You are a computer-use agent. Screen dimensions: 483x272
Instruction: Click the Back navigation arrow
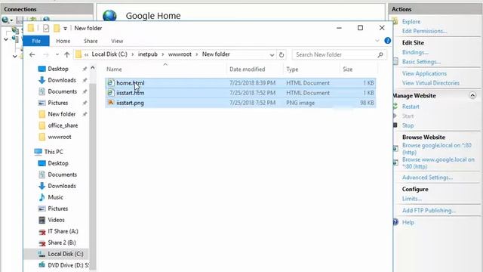coord(32,54)
